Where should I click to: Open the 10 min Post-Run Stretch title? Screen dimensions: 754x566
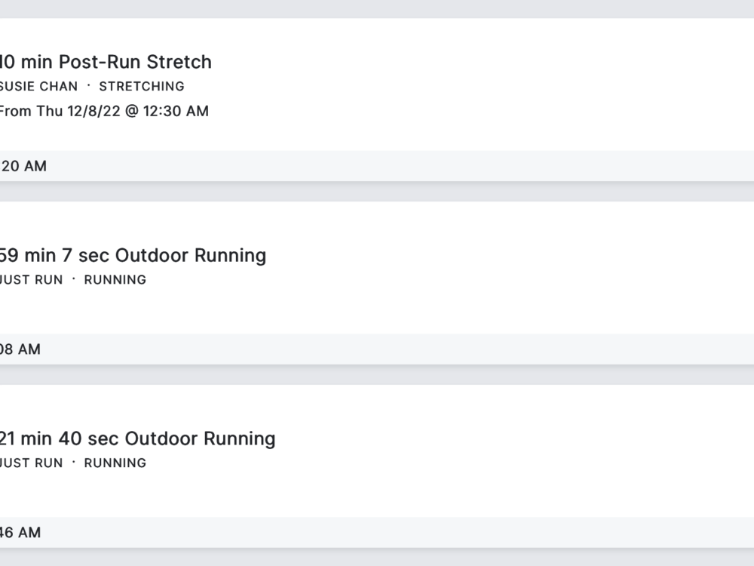tap(106, 62)
